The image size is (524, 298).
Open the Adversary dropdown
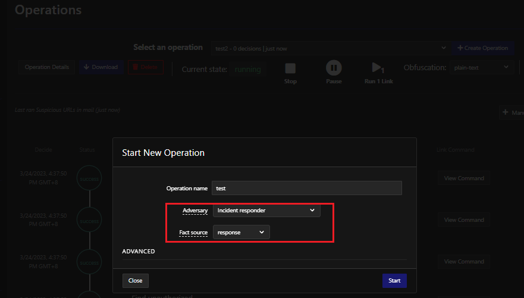pyautogui.click(x=266, y=210)
